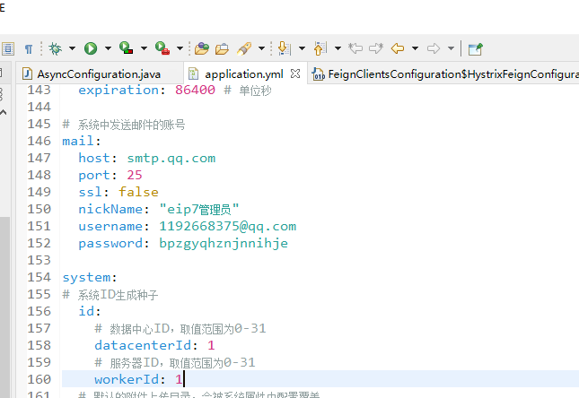579x398 pixels.
Task: Click the workerId key
Action: pyautogui.click(x=127, y=379)
